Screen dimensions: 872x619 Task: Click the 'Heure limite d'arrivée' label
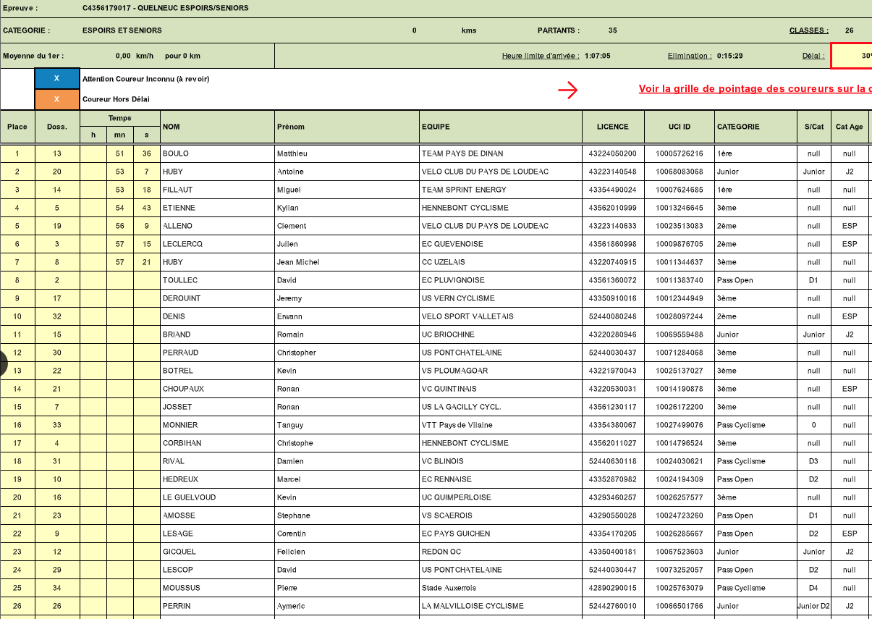click(540, 56)
